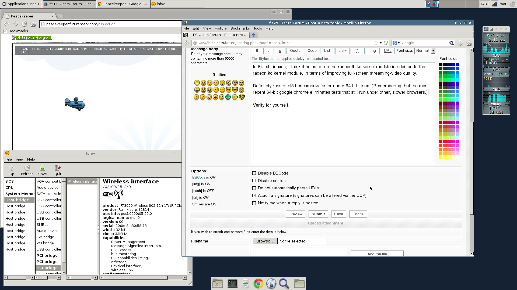Screen dimensions: 517x290
Task: Click Chrome's back arrow in Peacekeeper window
Action: pyautogui.click(x=6, y=24)
